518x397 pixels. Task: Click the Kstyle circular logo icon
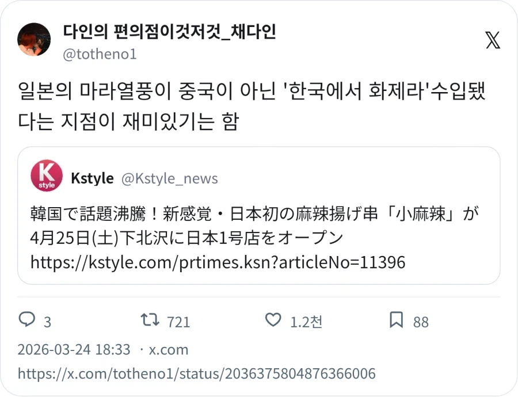[46, 177]
